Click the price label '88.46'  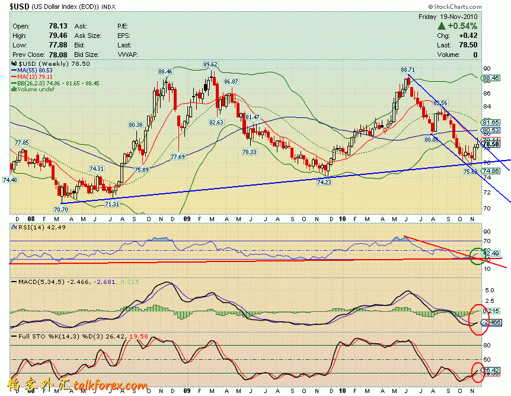coord(165,71)
